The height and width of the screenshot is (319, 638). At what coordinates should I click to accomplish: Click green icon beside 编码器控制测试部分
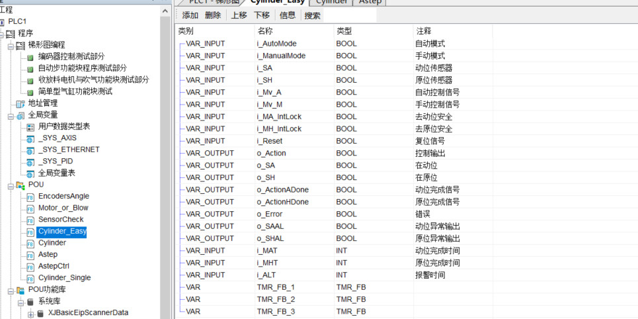pyautogui.click(x=30, y=57)
